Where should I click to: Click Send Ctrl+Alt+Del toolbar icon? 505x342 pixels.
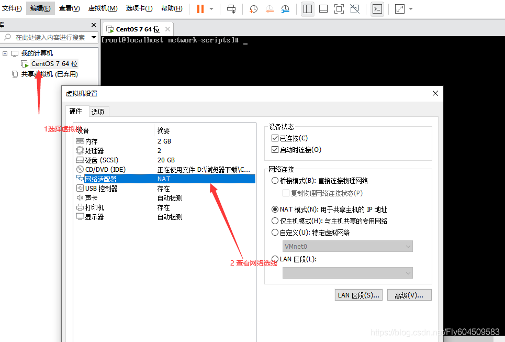pyautogui.click(x=231, y=9)
